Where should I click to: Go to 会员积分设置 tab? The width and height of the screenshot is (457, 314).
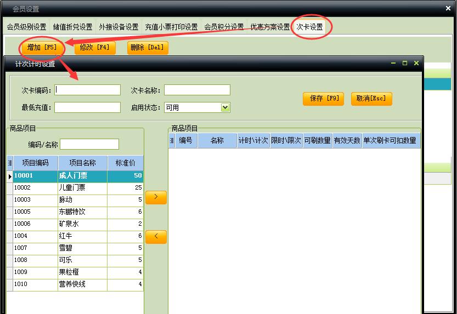(224, 27)
